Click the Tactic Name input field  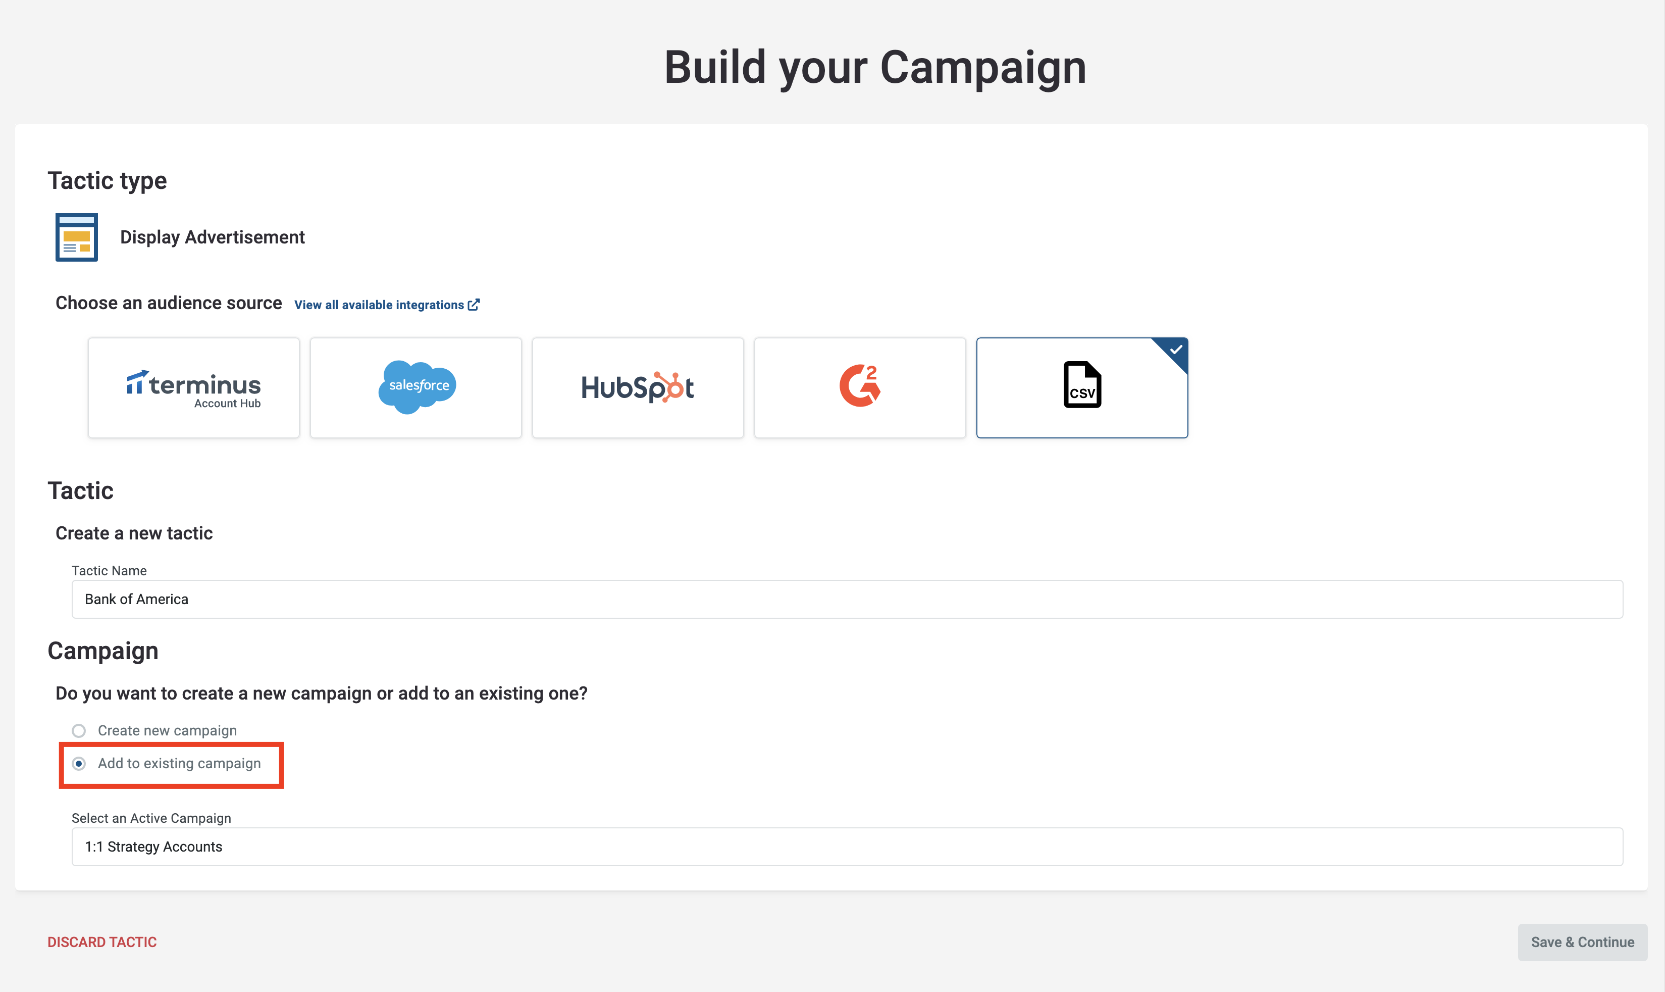tap(847, 600)
